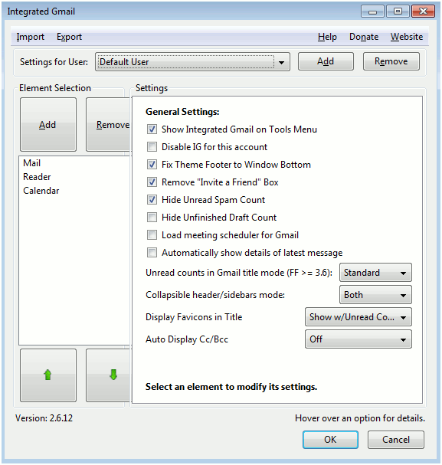
Task: Open Collapsible header/sidebars mode dropdown
Action: click(375, 294)
